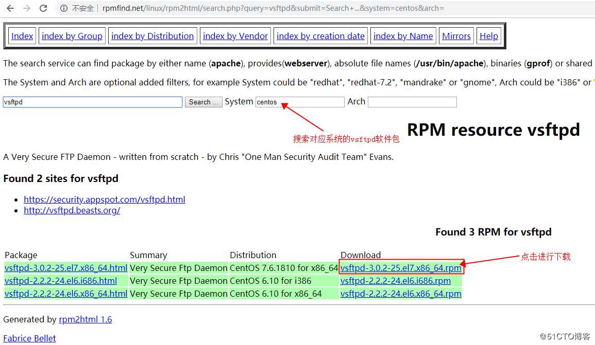The image size is (595, 345).
Task: Open the Fabrice Bellet link
Action: coord(29,338)
